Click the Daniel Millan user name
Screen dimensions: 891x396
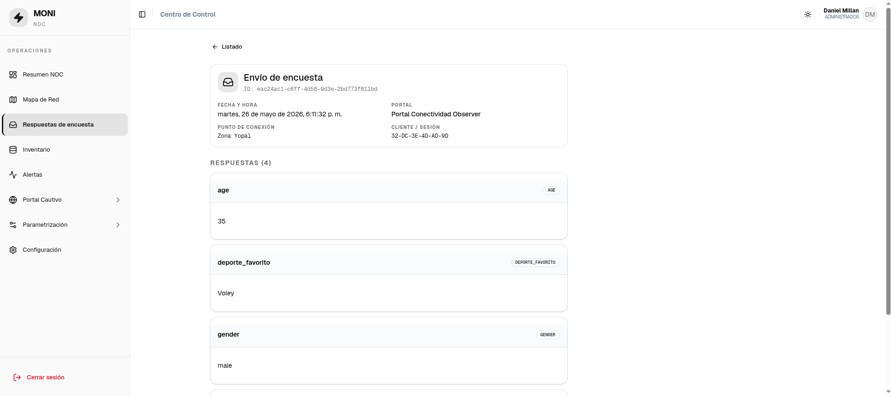(x=841, y=11)
